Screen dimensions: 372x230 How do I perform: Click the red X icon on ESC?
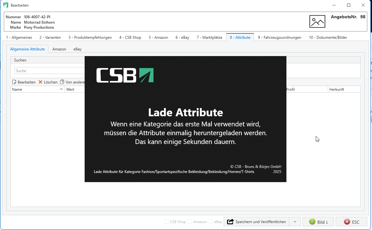347,222
